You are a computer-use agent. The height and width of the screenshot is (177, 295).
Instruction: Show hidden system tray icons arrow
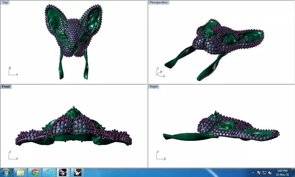(x=253, y=173)
